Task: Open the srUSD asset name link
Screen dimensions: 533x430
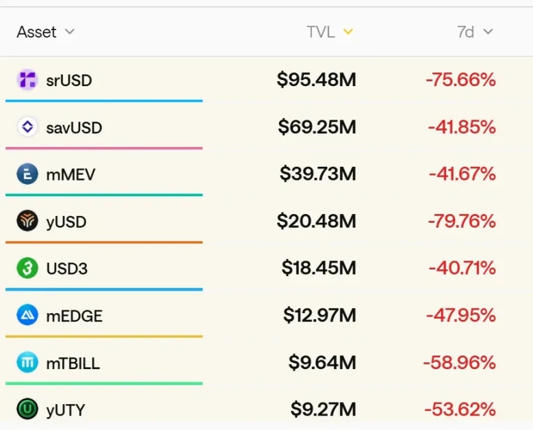Action: 69,81
